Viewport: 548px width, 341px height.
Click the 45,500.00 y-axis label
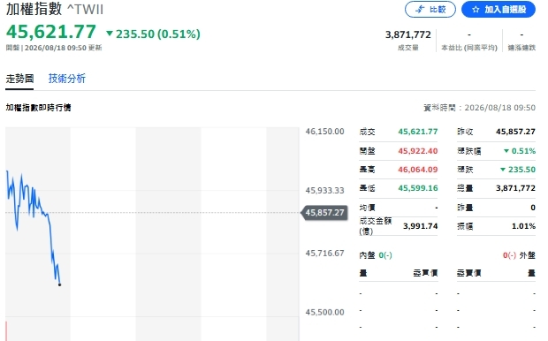pos(324,312)
